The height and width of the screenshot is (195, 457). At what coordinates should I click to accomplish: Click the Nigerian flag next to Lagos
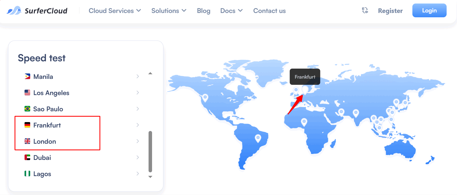(x=27, y=174)
